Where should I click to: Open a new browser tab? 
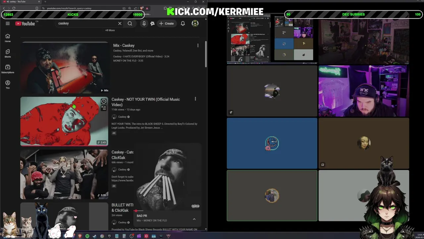[x=45, y=2]
